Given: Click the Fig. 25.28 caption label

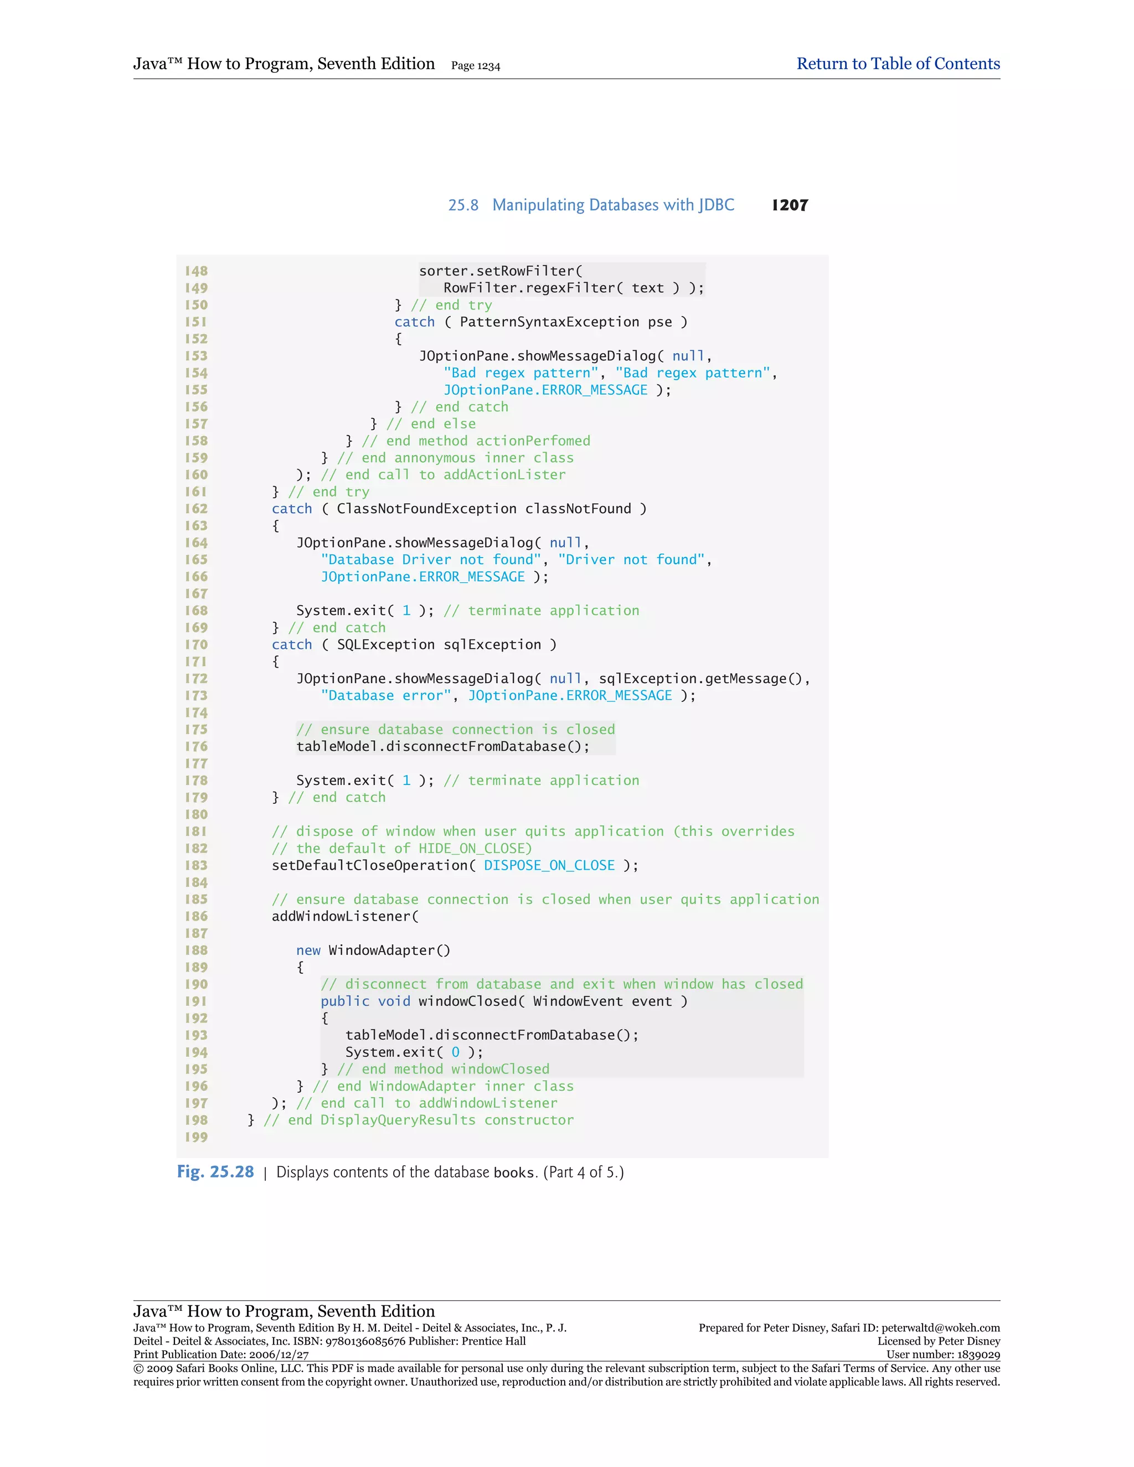Looking at the screenshot, I should tap(215, 1172).
